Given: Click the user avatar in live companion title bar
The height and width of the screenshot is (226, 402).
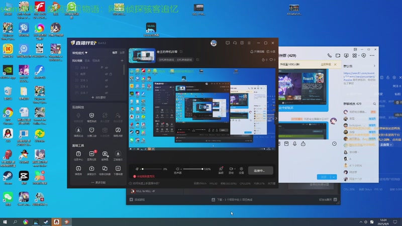Looking at the screenshot, I should pyautogui.click(x=214, y=43).
